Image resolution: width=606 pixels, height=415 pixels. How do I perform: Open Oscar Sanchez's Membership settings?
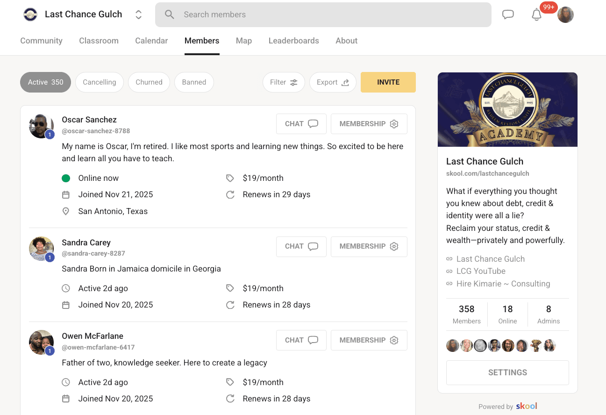369,124
